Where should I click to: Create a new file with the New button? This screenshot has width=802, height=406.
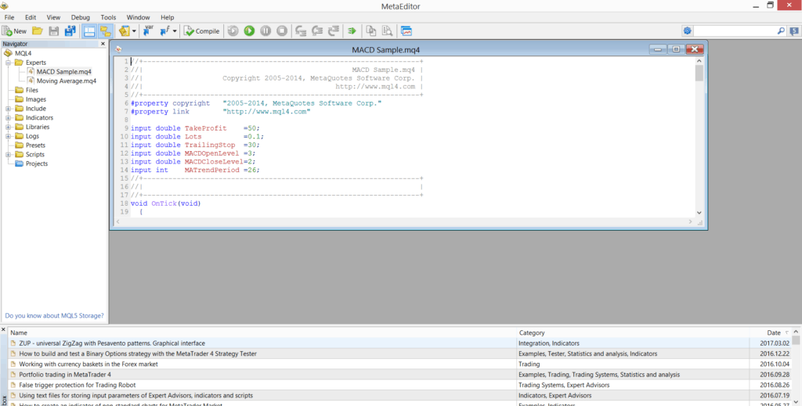point(14,31)
